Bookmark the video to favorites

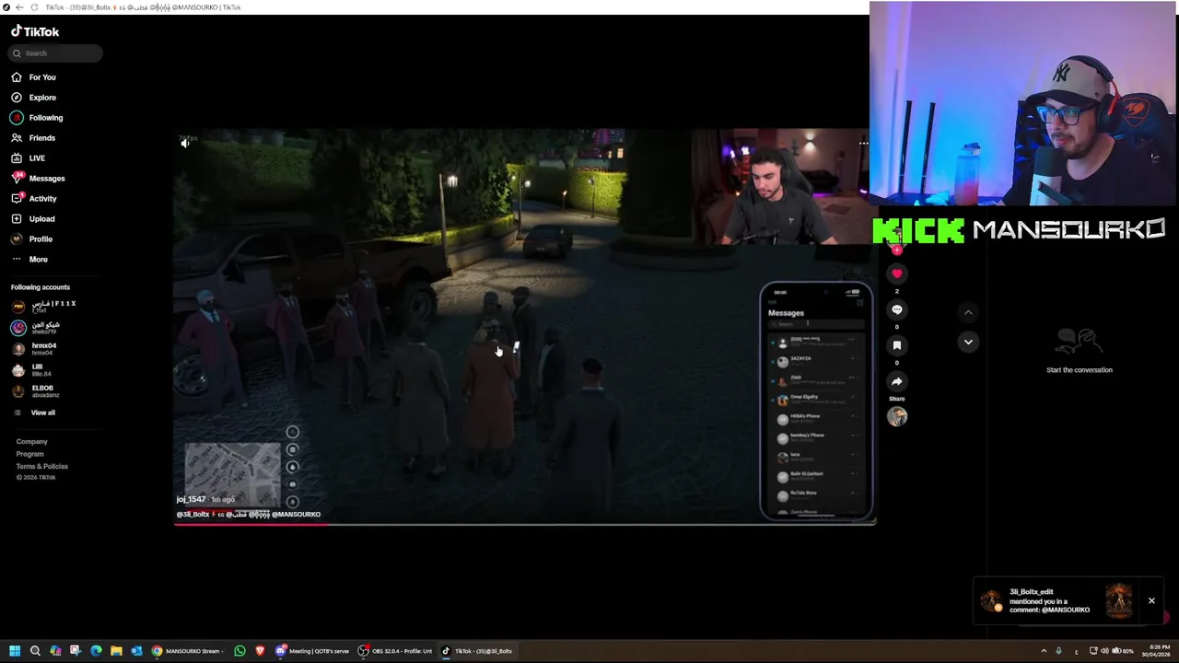(897, 345)
